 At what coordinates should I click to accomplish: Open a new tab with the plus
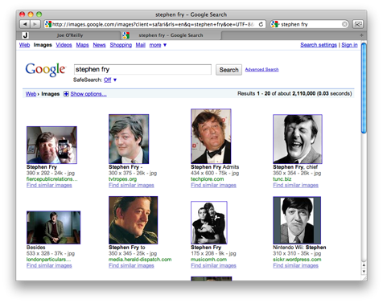[361, 35]
